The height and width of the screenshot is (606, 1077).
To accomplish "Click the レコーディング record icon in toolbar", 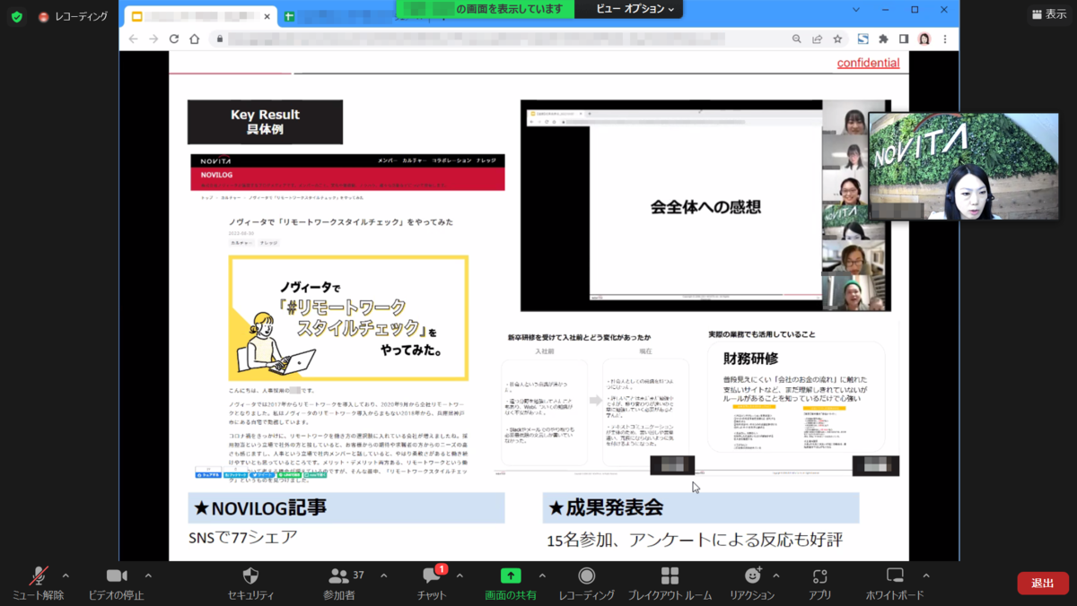I will [x=587, y=576].
